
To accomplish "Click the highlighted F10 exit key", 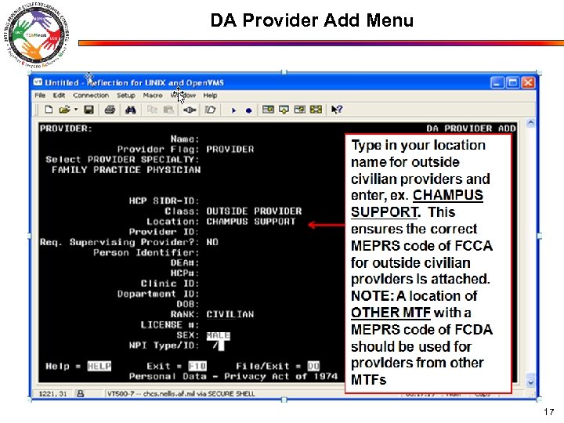I will pos(197,366).
